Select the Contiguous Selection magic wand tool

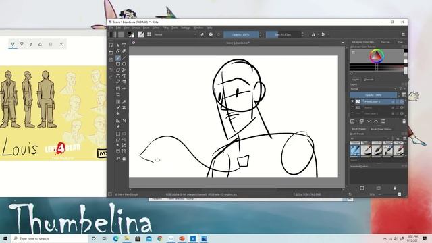118,146
